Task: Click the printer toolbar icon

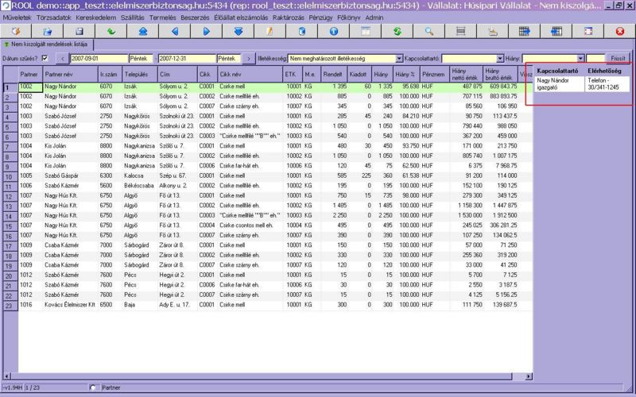Action: (x=493, y=31)
